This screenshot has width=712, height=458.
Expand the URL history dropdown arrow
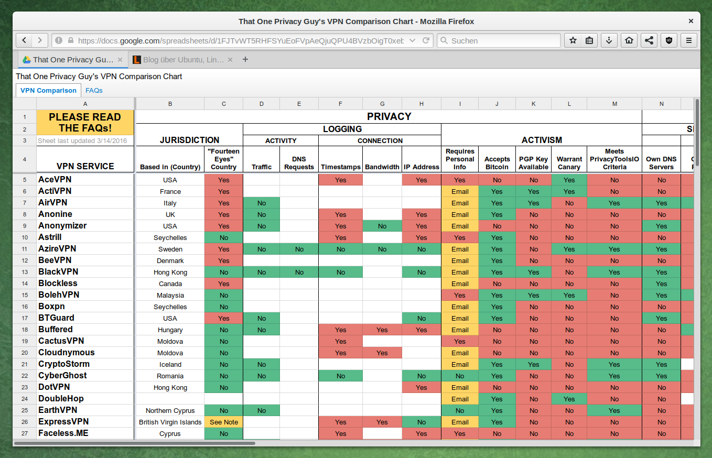coord(412,40)
